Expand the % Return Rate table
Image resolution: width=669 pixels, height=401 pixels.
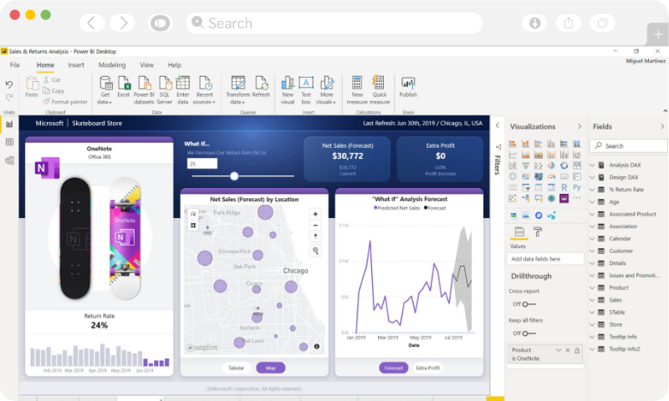pos(592,190)
